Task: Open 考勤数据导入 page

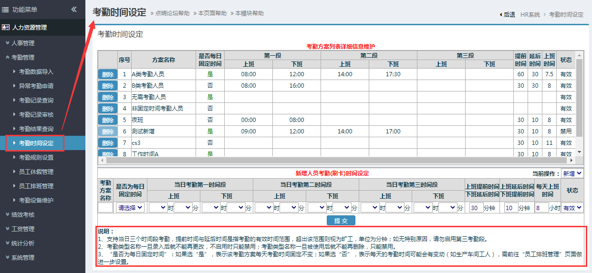Action: [36, 71]
